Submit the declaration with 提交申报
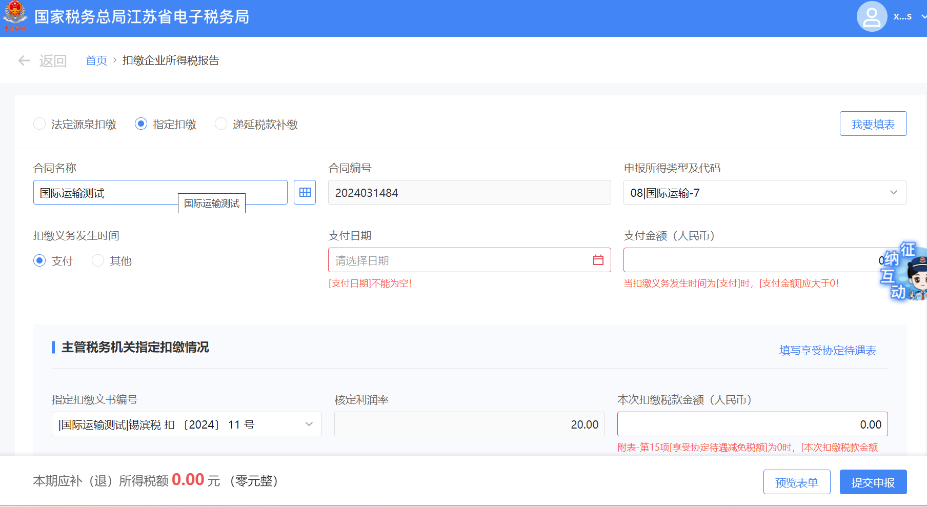This screenshot has width=927, height=507. (873, 482)
